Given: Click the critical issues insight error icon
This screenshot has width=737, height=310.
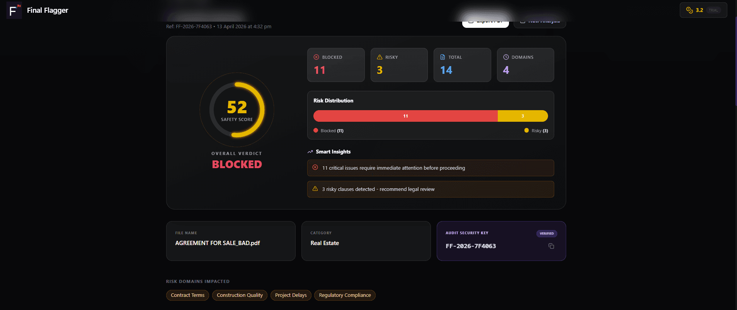Looking at the screenshot, I should (x=315, y=167).
